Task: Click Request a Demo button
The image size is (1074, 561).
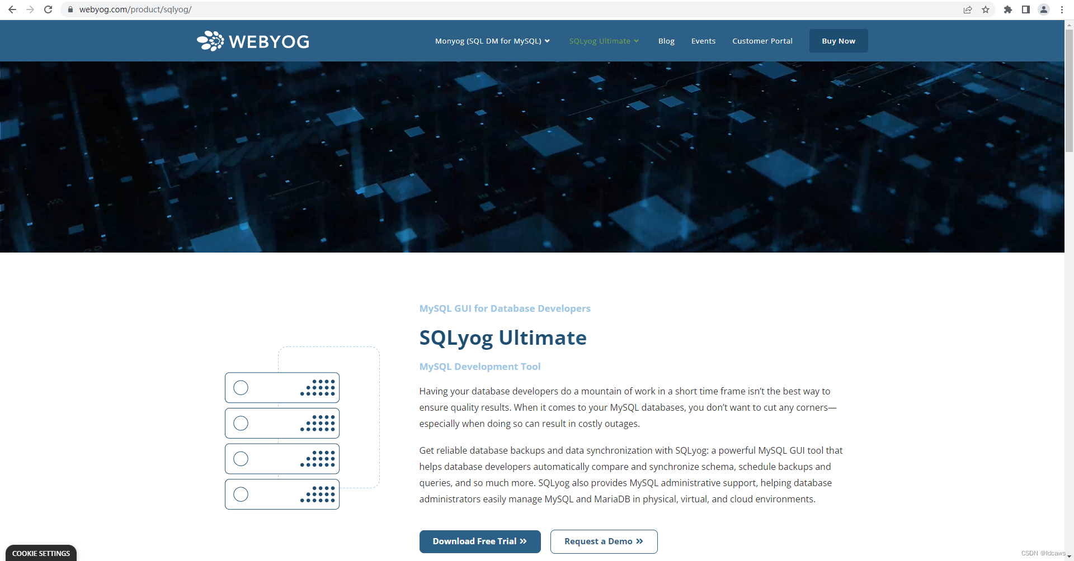Action: (604, 541)
